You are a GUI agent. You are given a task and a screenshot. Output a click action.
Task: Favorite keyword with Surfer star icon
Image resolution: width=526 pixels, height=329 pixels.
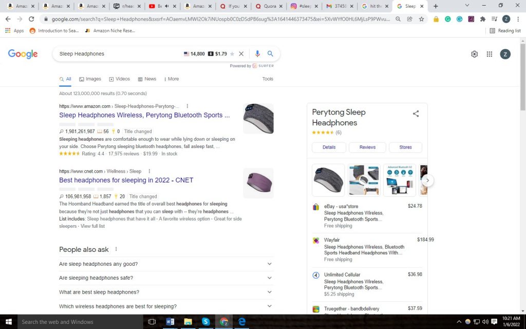point(232,53)
